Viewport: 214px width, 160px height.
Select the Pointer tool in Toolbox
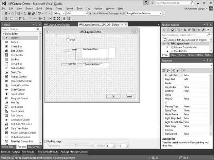click(14, 37)
